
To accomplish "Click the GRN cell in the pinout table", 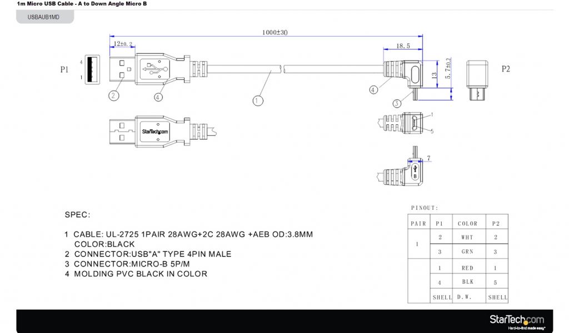I will click(467, 251).
